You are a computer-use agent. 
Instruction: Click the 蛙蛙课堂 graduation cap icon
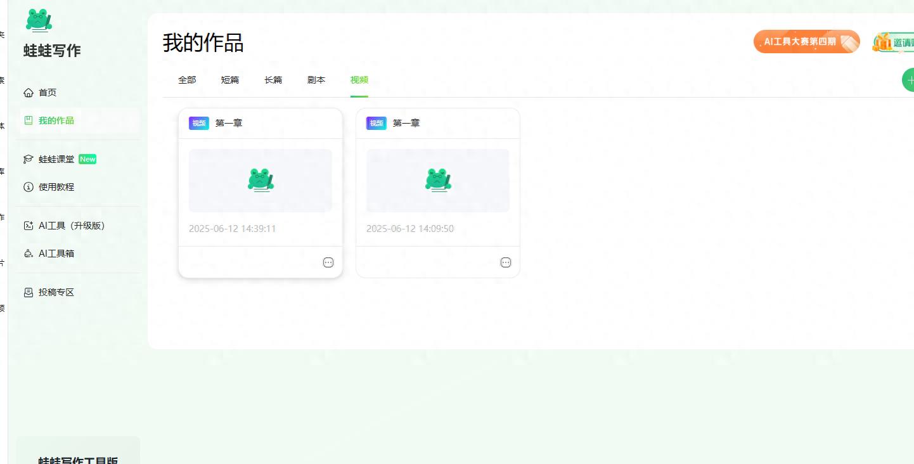[x=29, y=159]
